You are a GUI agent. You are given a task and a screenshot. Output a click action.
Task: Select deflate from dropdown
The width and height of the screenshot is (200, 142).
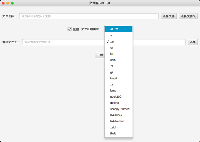(x=118, y=103)
